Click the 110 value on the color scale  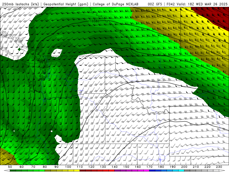[80, 167]
